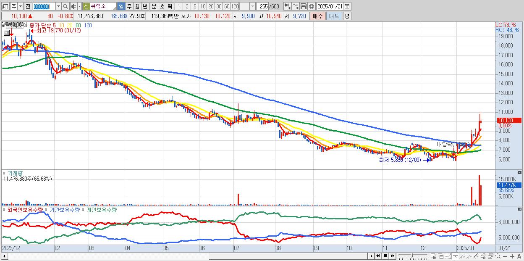Click the speaker icon beside the search
Screen dimensions: 524x261
(x=73, y=6)
